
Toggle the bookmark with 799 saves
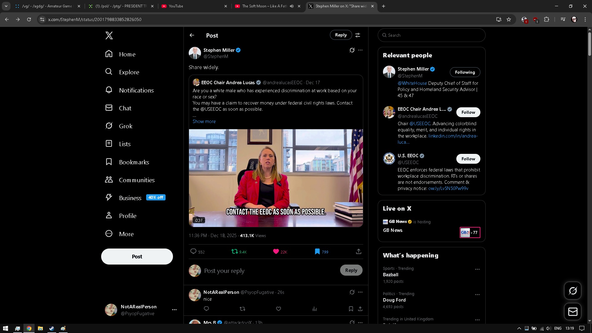[317, 252]
